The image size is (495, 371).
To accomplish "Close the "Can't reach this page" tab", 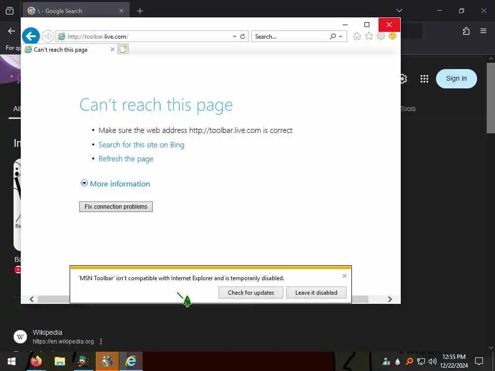I will 112,49.
